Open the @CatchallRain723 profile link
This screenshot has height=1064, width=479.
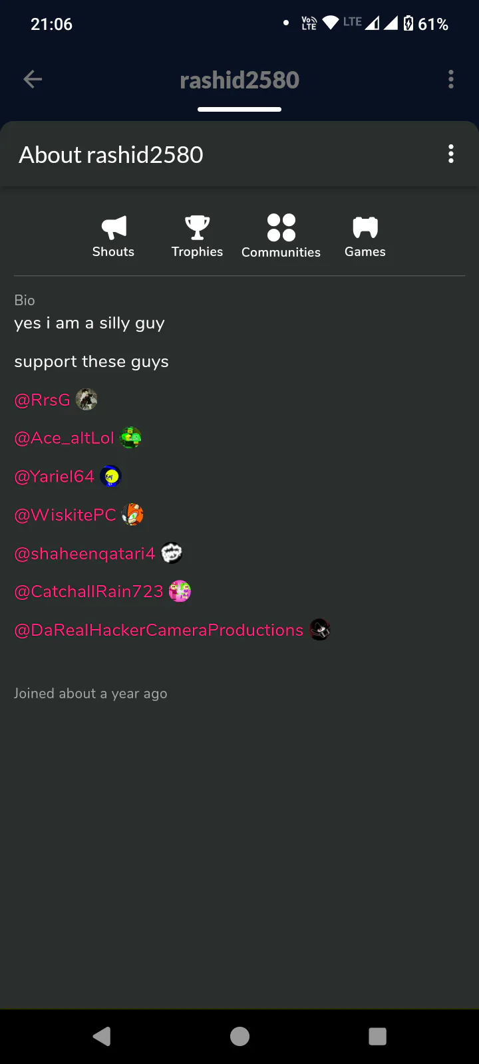88,591
